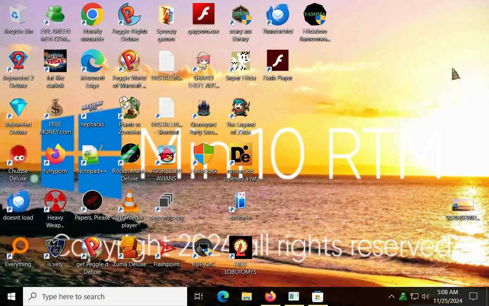The width and height of the screenshot is (489, 306).
Task: Select 'russian kid opened a rat' icon
Action: (241, 155)
